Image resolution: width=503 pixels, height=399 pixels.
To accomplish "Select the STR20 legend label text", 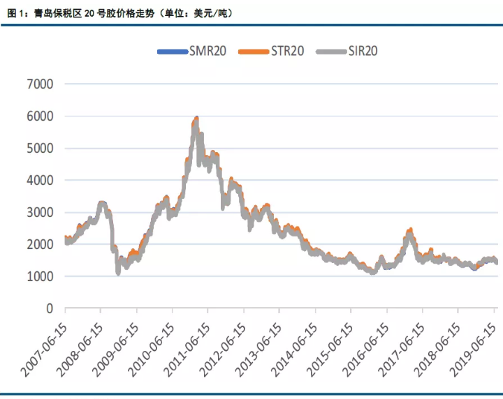I will 287,52.
